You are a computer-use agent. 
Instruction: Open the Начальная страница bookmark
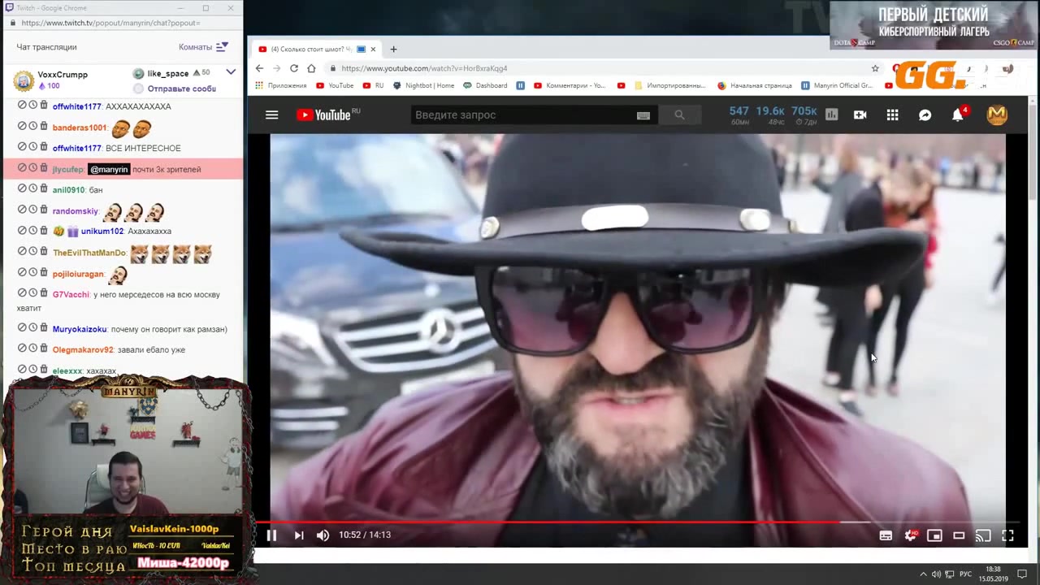(x=755, y=85)
